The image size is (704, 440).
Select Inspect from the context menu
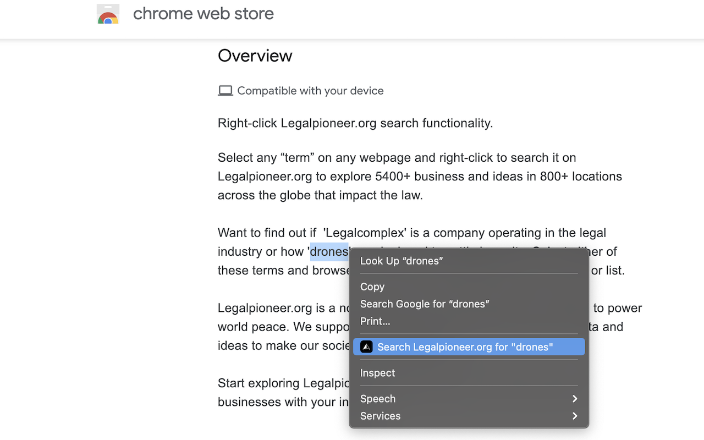pos(377,373)
